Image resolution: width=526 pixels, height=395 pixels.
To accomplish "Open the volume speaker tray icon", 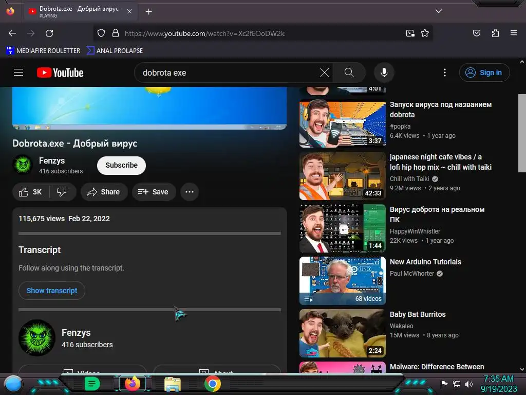I will click(468, 384).
